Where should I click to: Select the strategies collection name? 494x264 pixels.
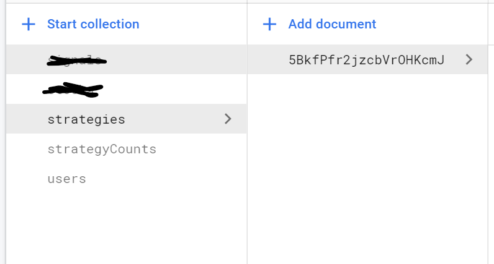tap(86, 119)
